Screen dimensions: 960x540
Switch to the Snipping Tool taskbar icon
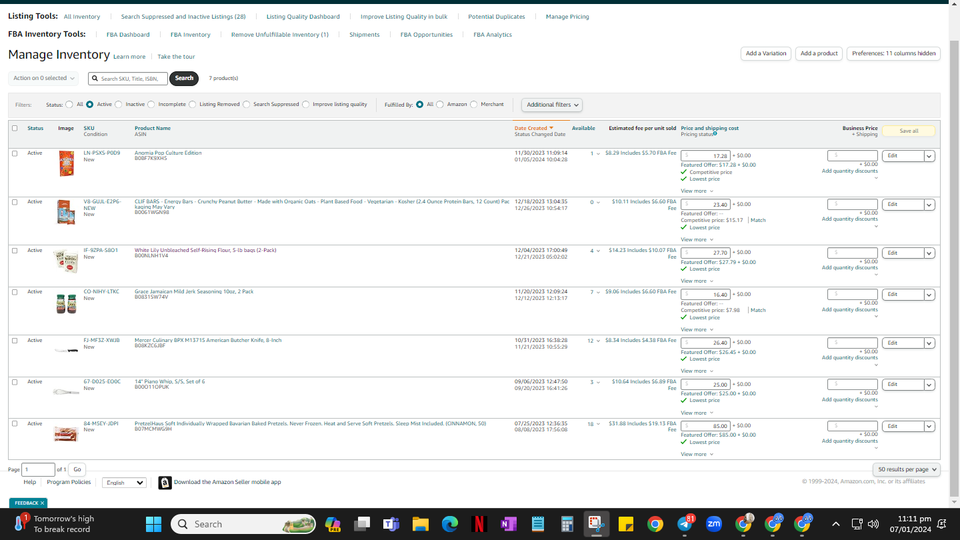point(596,525)
